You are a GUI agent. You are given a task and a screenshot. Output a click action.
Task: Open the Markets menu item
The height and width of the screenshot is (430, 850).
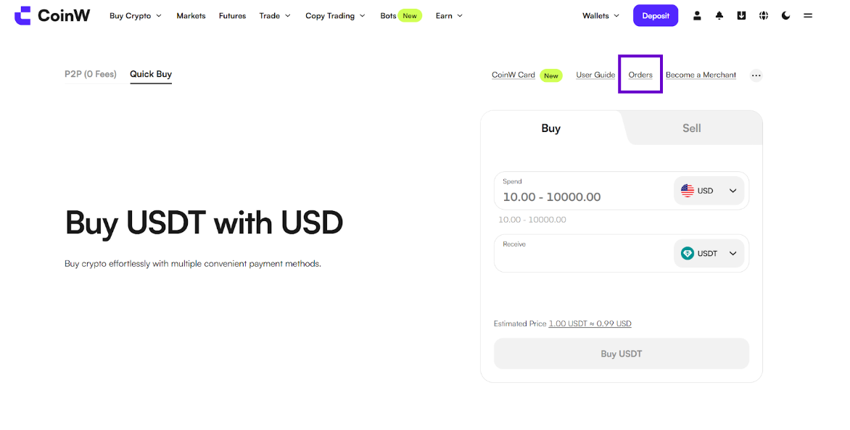(191, 16)
